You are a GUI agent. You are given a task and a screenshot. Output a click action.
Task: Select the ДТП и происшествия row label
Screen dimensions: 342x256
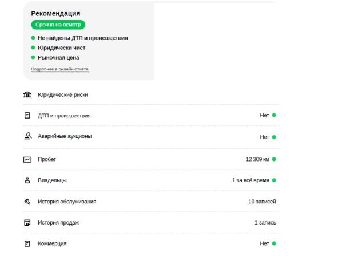point(64,116)
